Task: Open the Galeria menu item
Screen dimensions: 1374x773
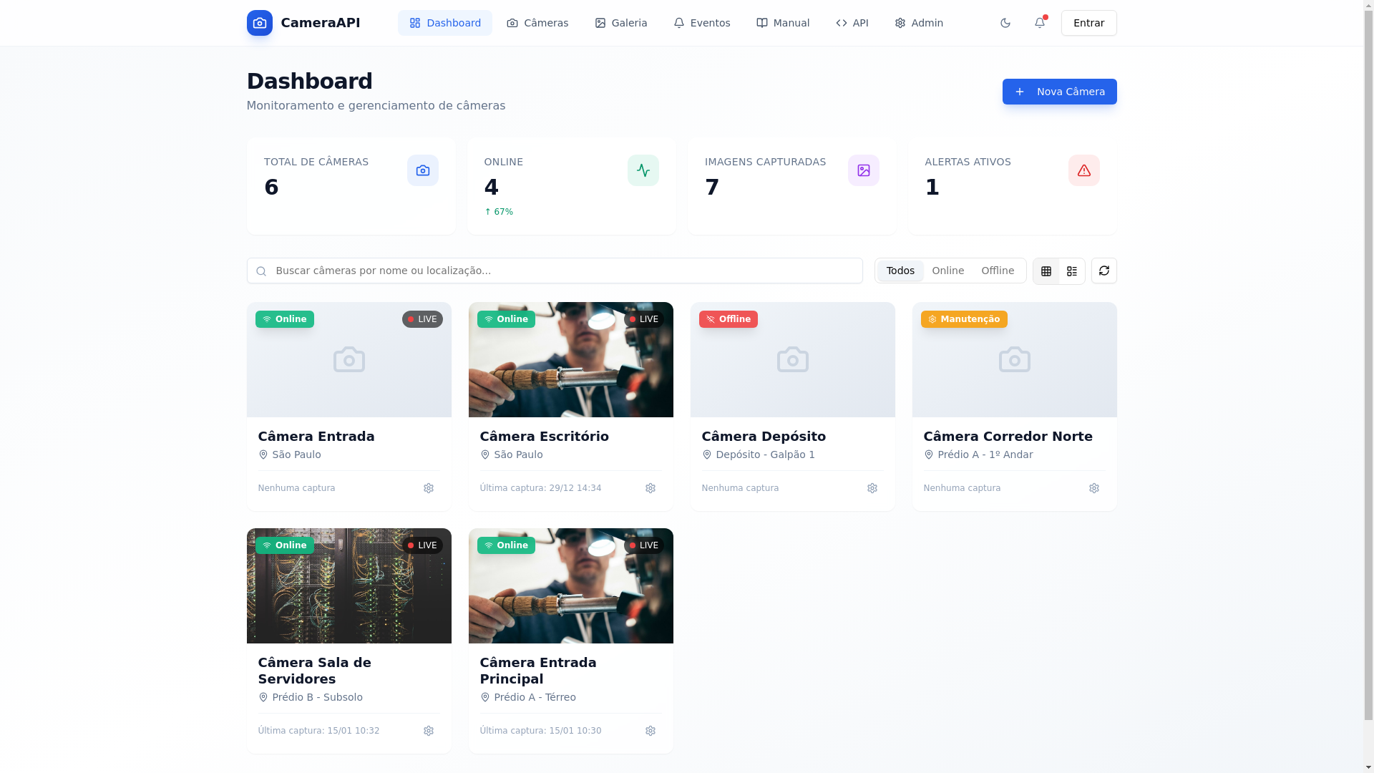Action: pos(620,23)
